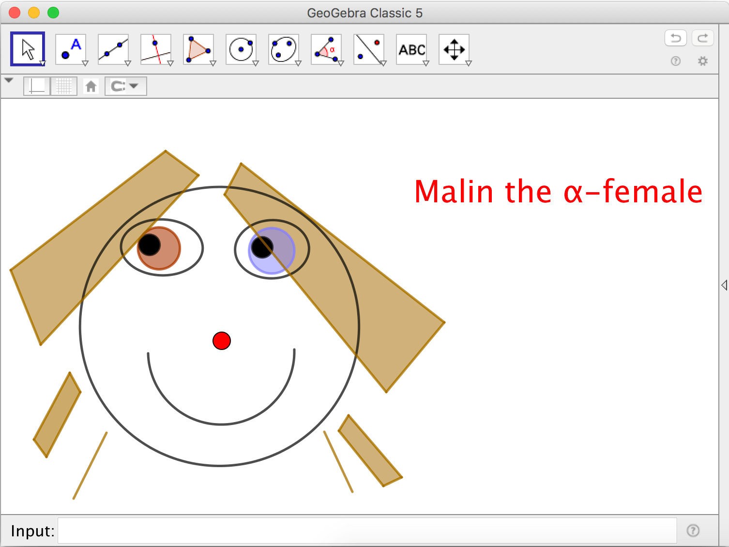Toggle axes visibility in style bar

(x=37, y=86)
